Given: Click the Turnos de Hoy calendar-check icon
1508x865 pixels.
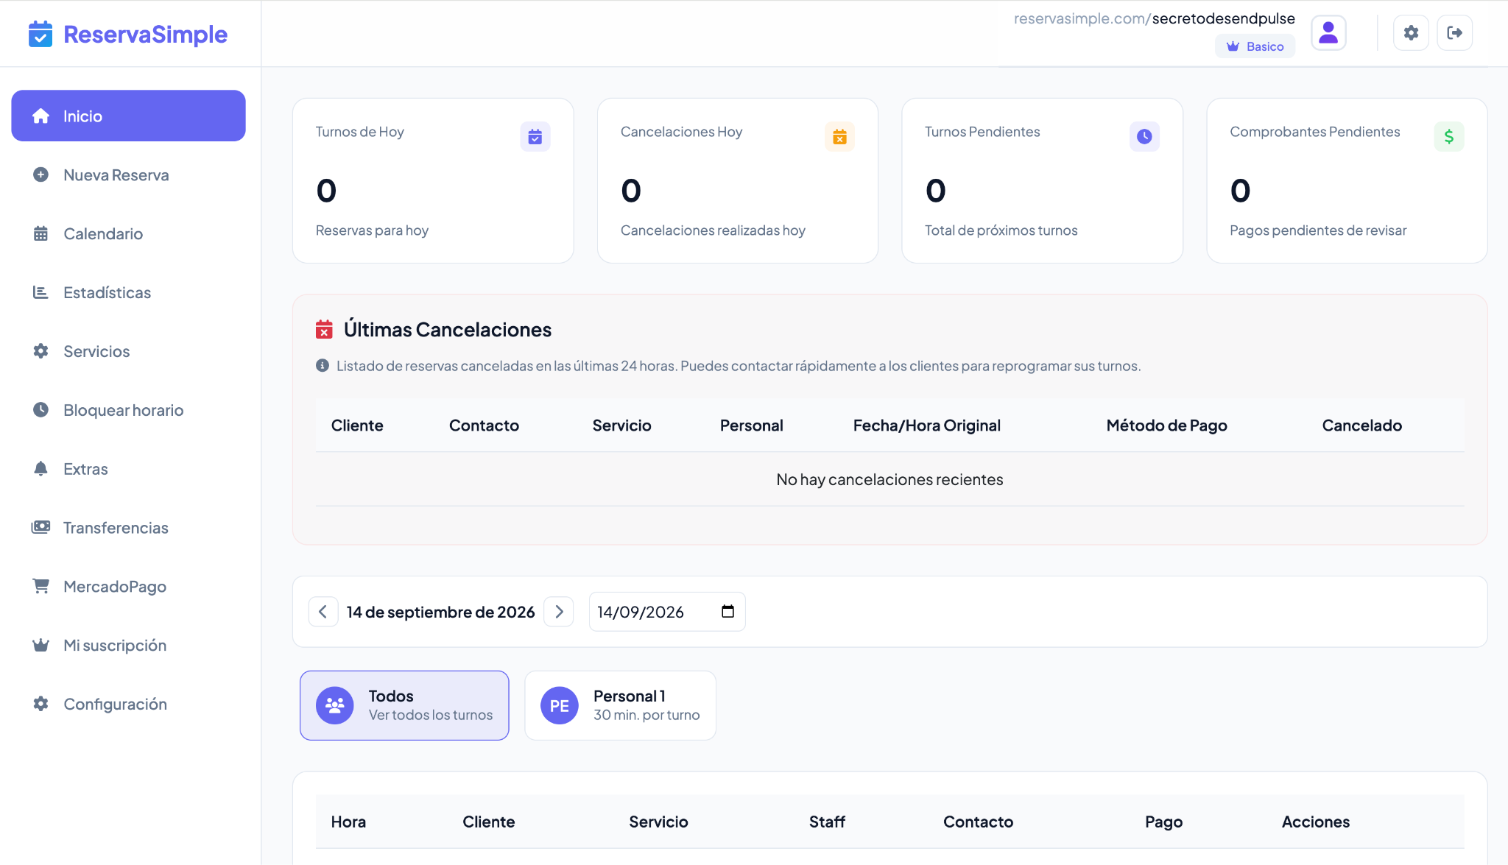Looking at the screenshot, I should point(535,136).
